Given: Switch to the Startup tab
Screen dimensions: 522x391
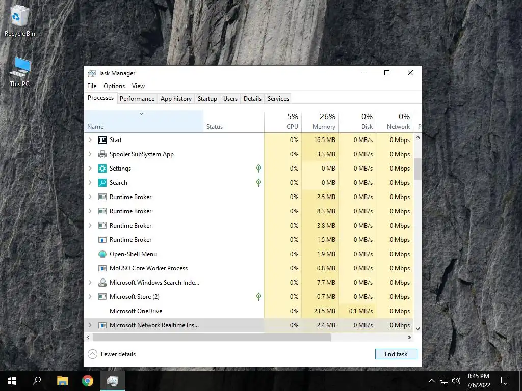Looking at the screenshot, I should [207, 99].
